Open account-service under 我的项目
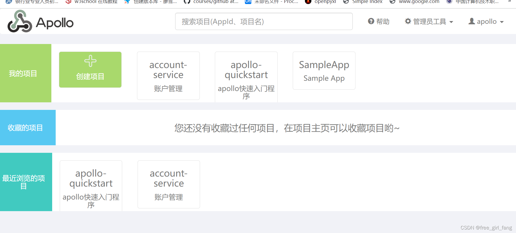 (x=168, y=76)
